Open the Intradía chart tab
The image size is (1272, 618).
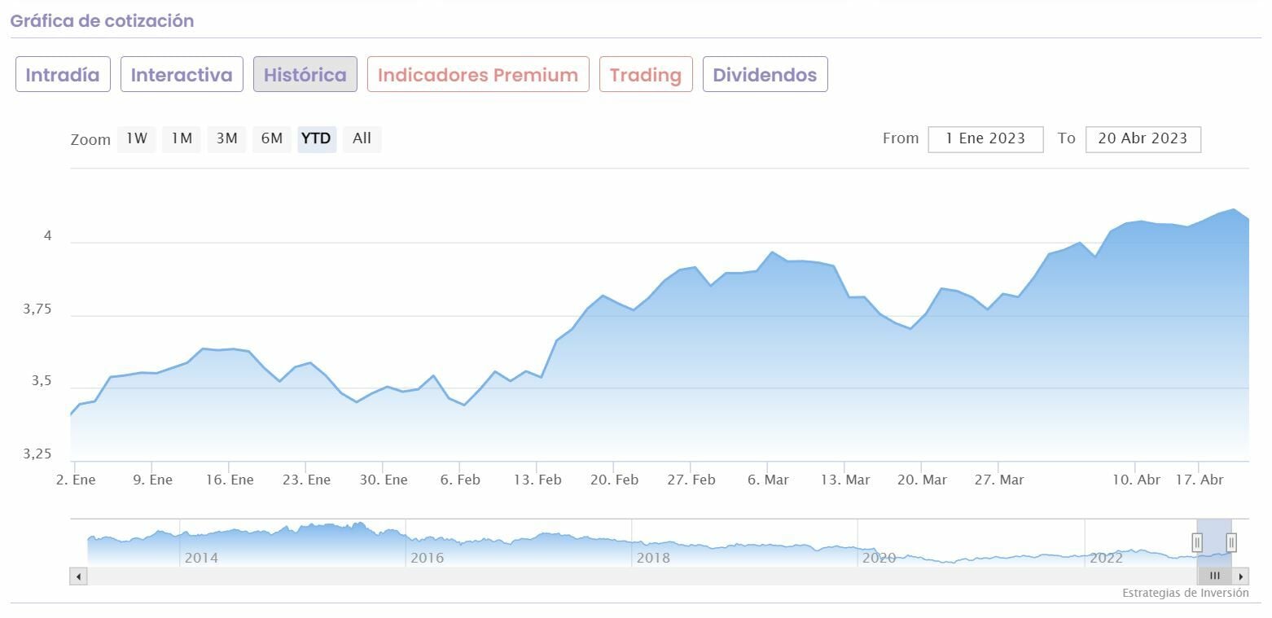point(63,75)
